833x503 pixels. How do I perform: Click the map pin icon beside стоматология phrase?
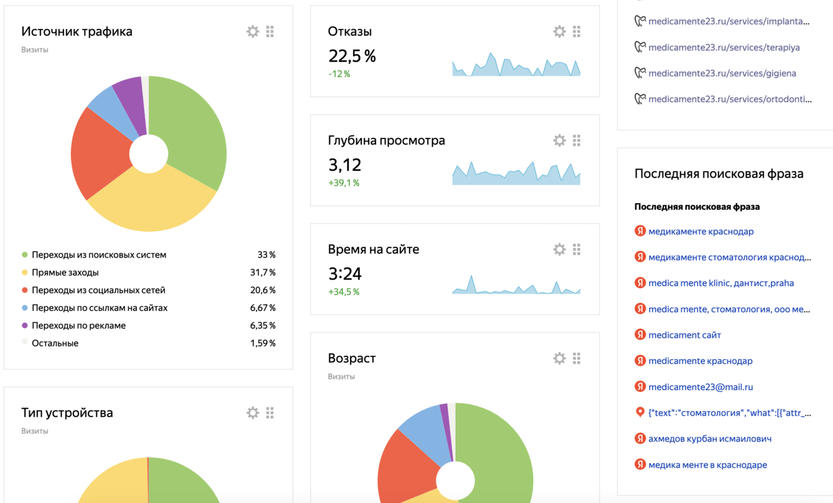640,412
